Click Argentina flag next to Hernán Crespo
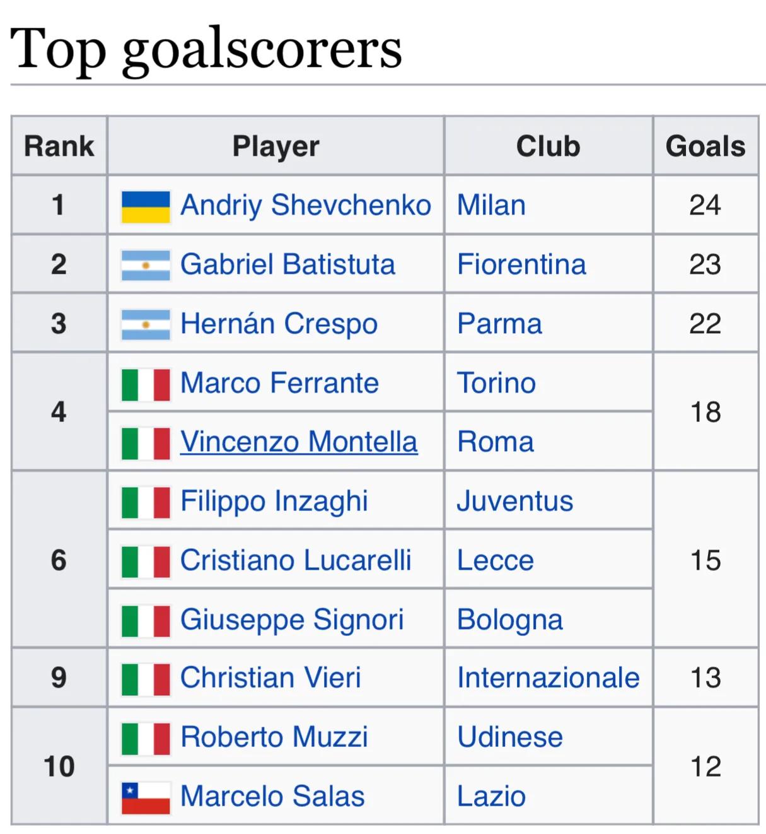The width and height of the screenshot is (766, 834). [x=146, y=324]
